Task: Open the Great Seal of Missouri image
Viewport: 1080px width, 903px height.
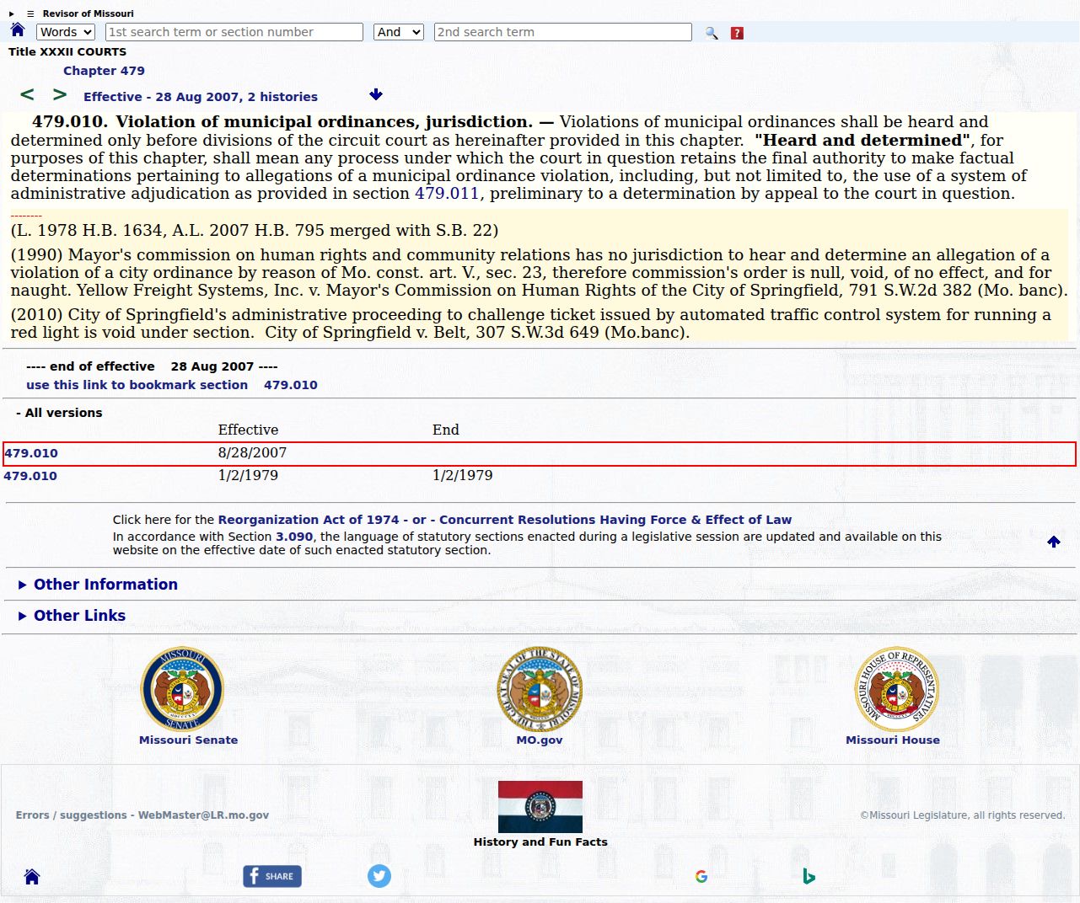Action: coord(540,689)
